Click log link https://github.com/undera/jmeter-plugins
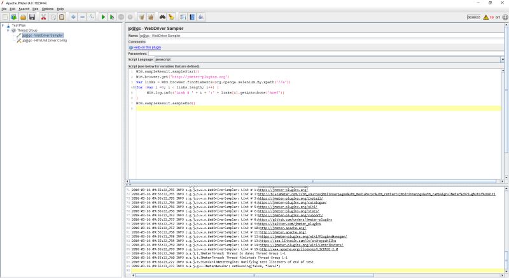Image resolution: width=509 pixels, height=278 pixels. point(295,219)
